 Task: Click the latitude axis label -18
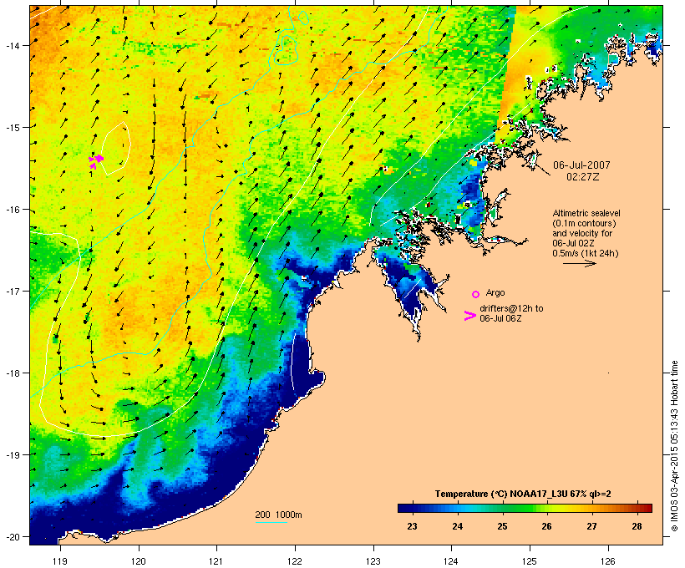12,373
